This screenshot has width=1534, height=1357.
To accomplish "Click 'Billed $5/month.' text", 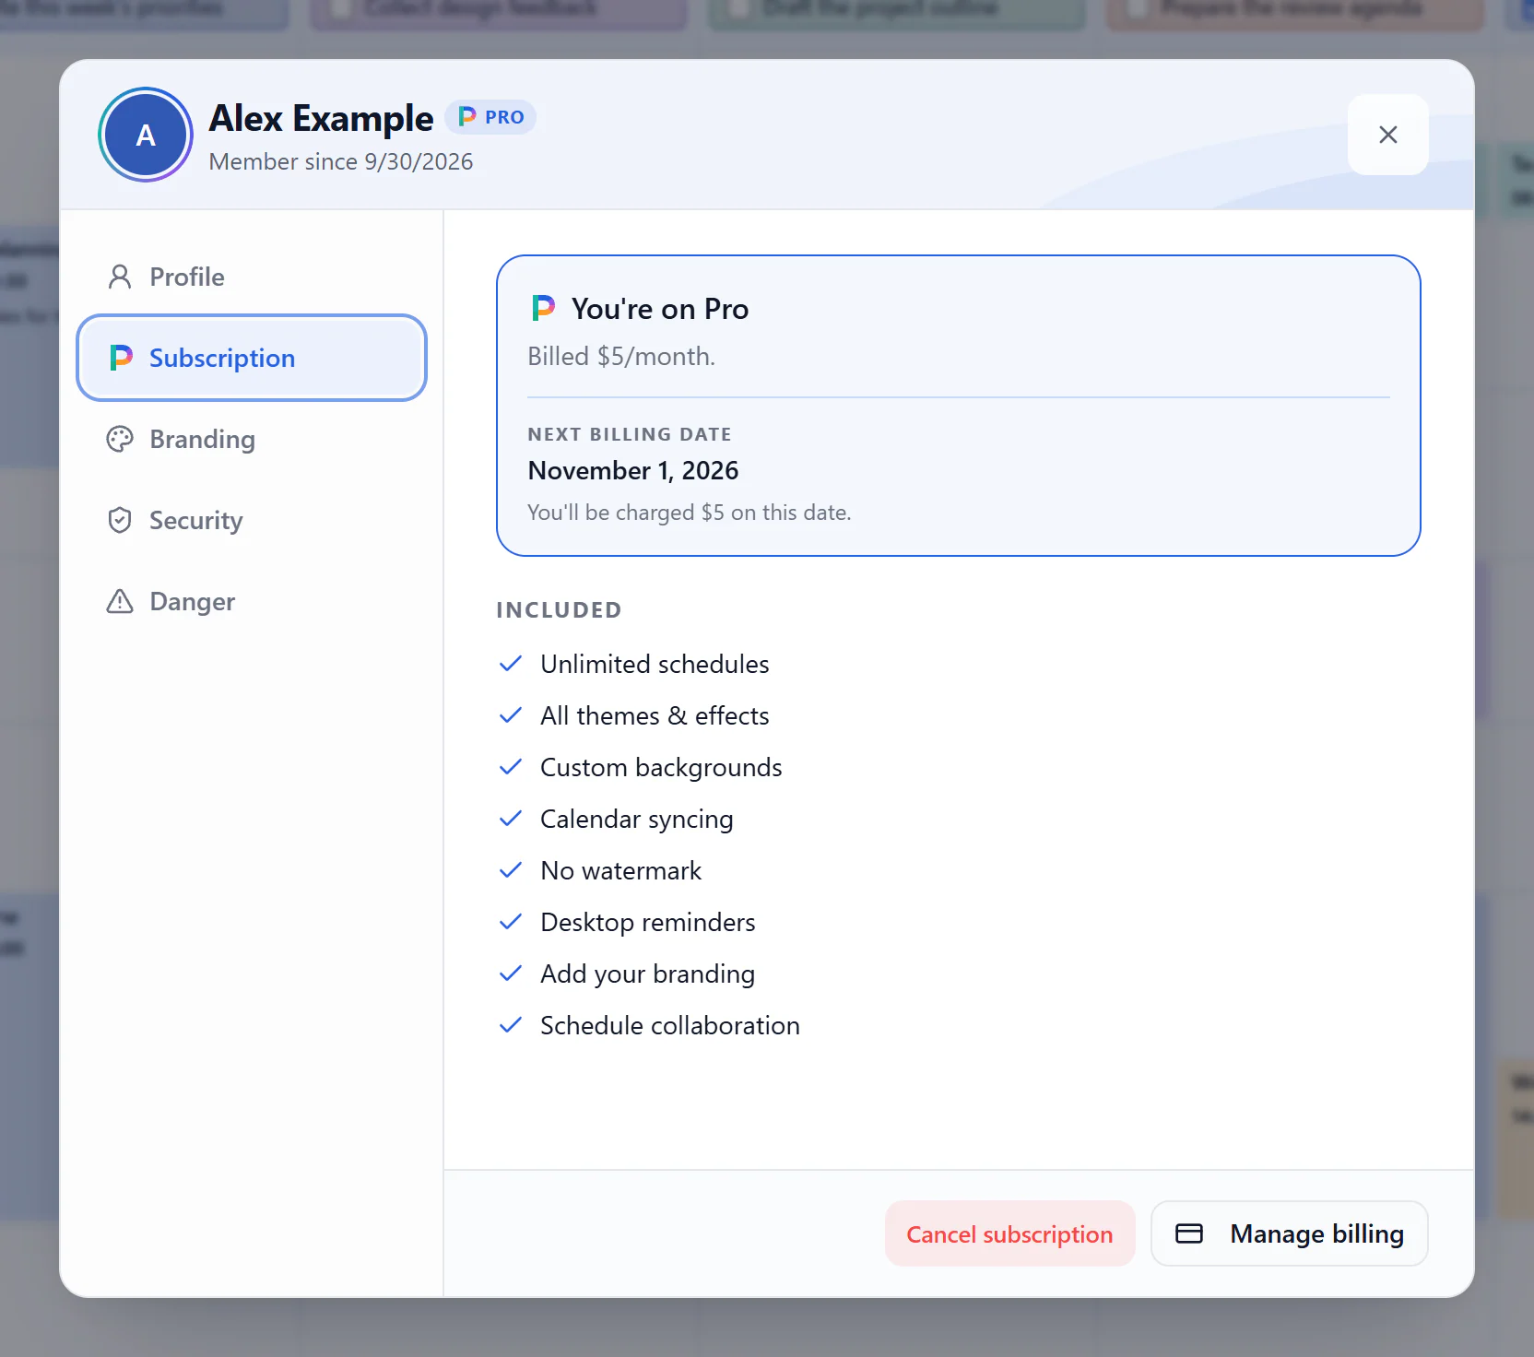I will point(621,356).
